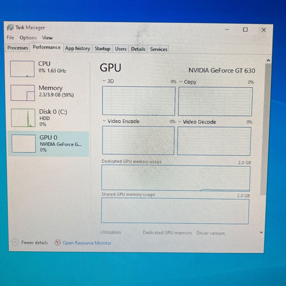This screenshot has width=286, height=286.
Task: Click the scrollbar down arrow
Action: click(x=261, y=232)
